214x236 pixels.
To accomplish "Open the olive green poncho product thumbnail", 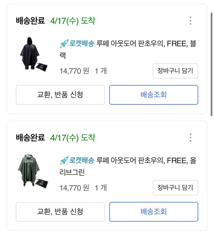I will pyautogui.click(x=33, y=172).
